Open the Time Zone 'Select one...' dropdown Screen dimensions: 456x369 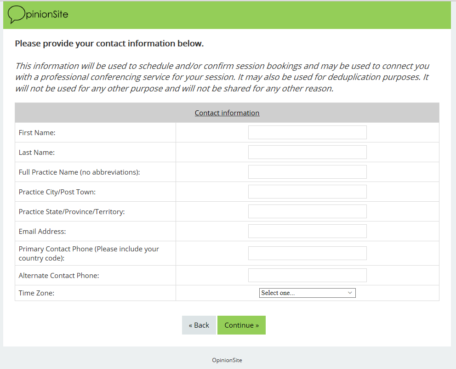click(307, 293)
